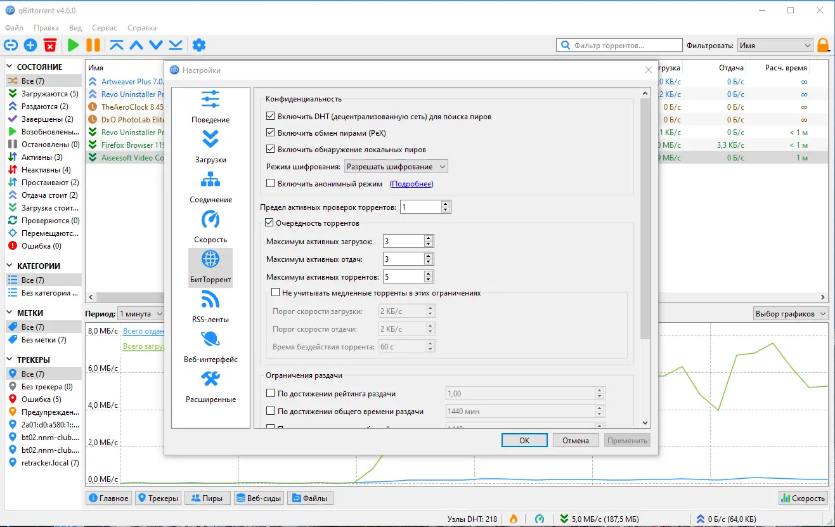Switch to the Пиры tab

[207, 498]
